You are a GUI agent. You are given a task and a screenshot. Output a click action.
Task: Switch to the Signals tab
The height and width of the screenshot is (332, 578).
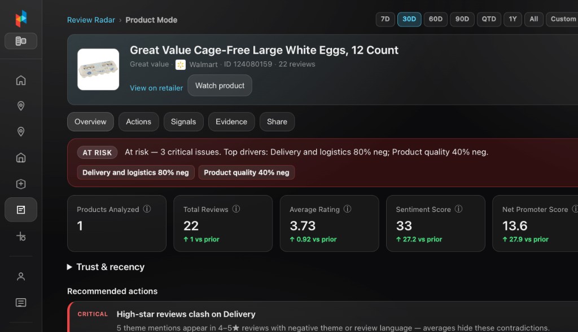[x=183, y=122]
